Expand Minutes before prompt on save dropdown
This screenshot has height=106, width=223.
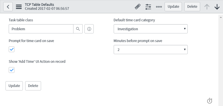[151, 50]
